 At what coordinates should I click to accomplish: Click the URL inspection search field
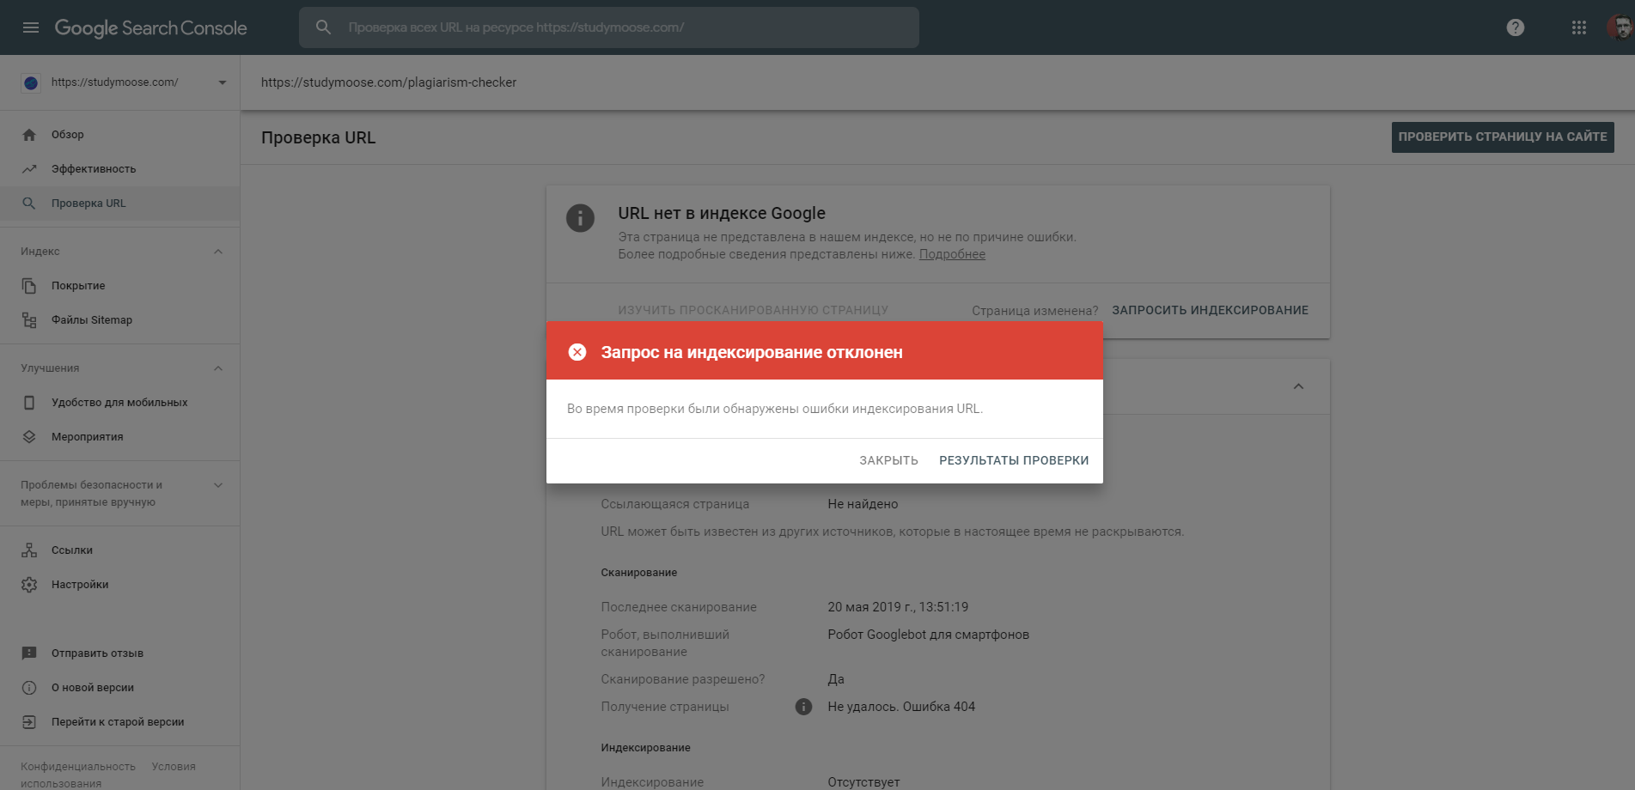click(x=609, y=27)
